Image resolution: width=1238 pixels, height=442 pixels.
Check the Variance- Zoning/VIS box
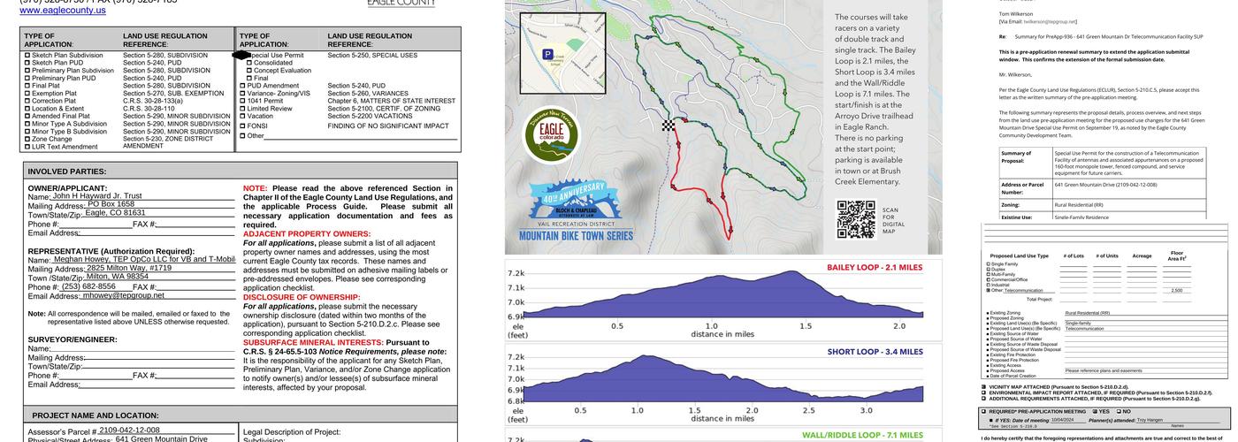pos(242,93)
